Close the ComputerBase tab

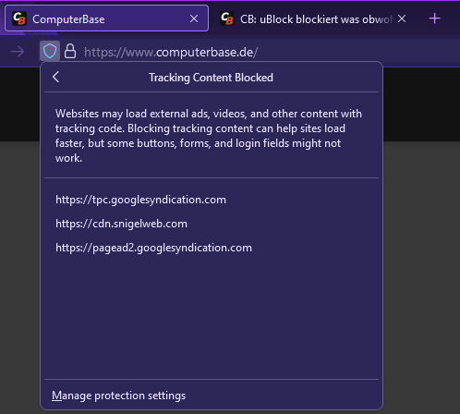pos(194,18)
